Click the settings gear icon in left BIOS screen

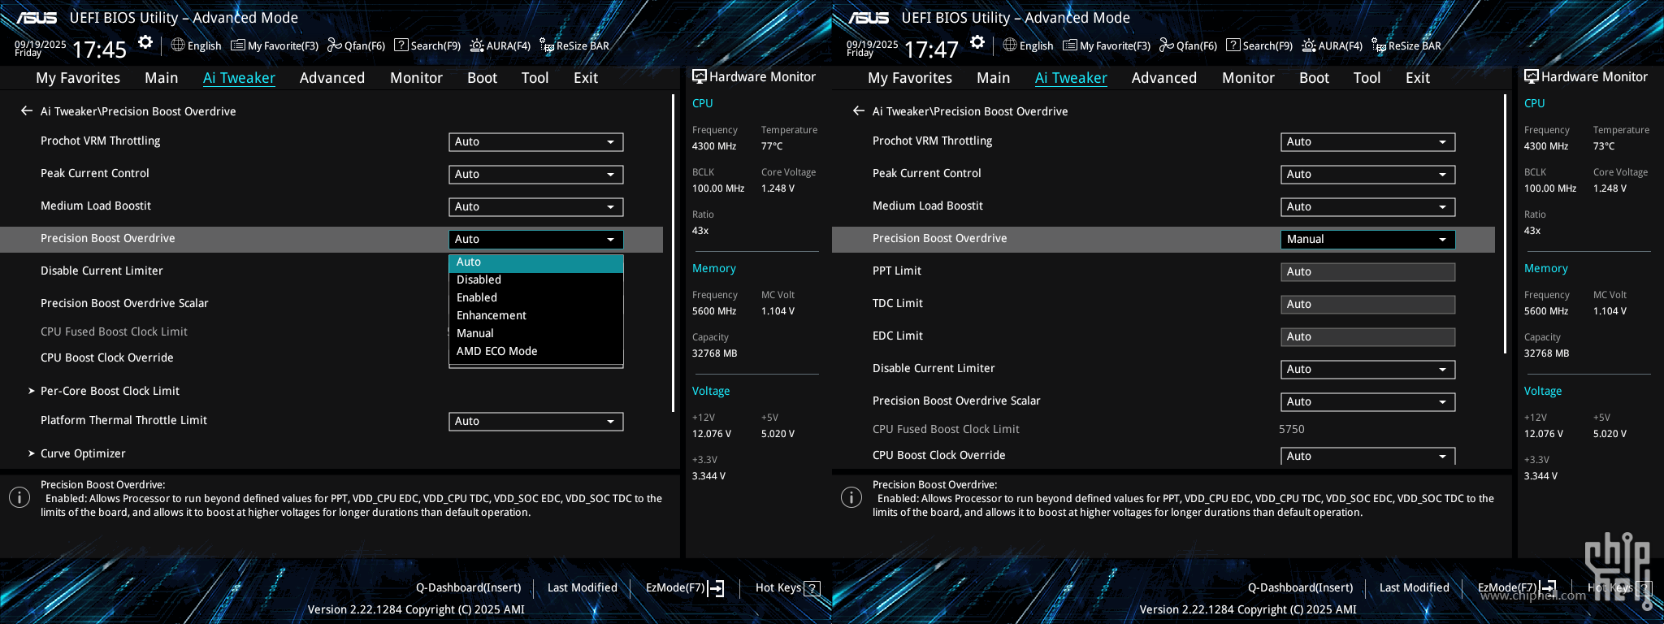click(x=145, y=42)
